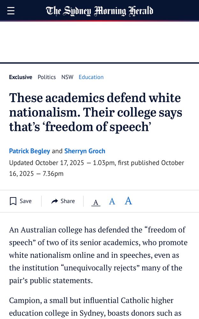Switch font size back to the underlined small A

tap(96, 201)
